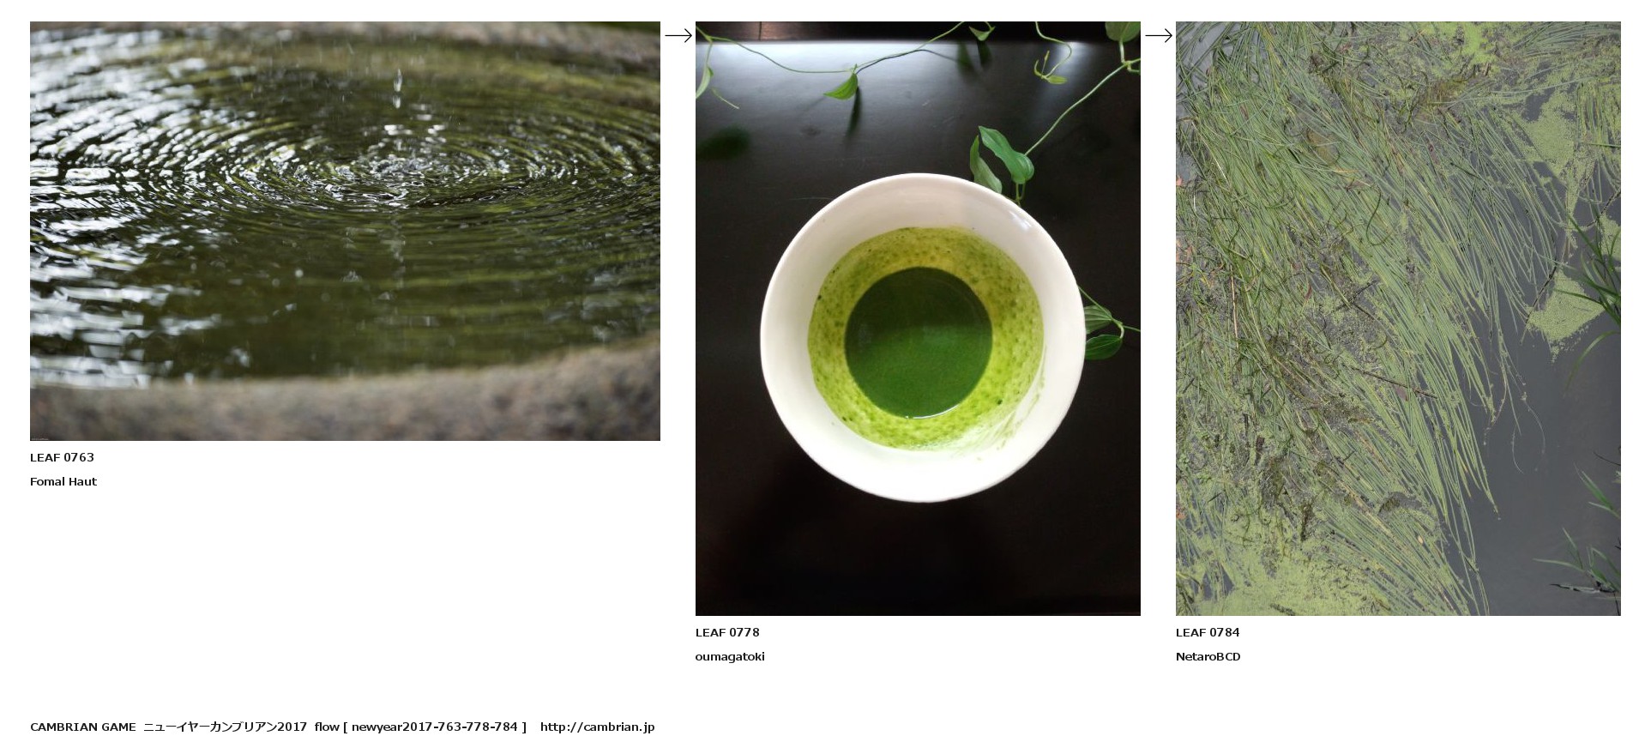Open the http://cambrian.jp link
This screenshot has height=748, width=1651.
coord(597,727)
